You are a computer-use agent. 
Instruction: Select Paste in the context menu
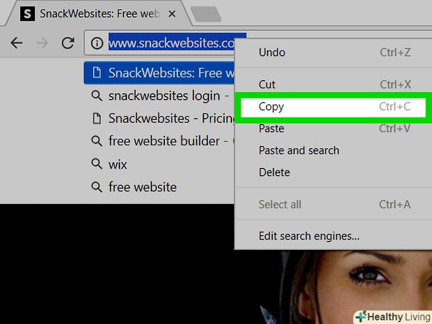[333, 129]
